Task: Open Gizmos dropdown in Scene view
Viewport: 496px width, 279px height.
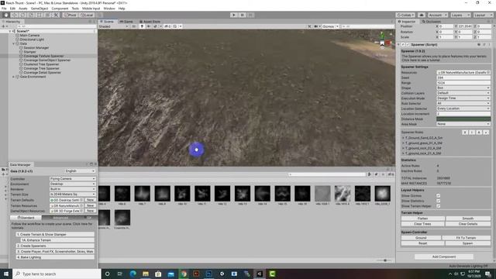Action: pyautogui.click(x=331, y=26)
